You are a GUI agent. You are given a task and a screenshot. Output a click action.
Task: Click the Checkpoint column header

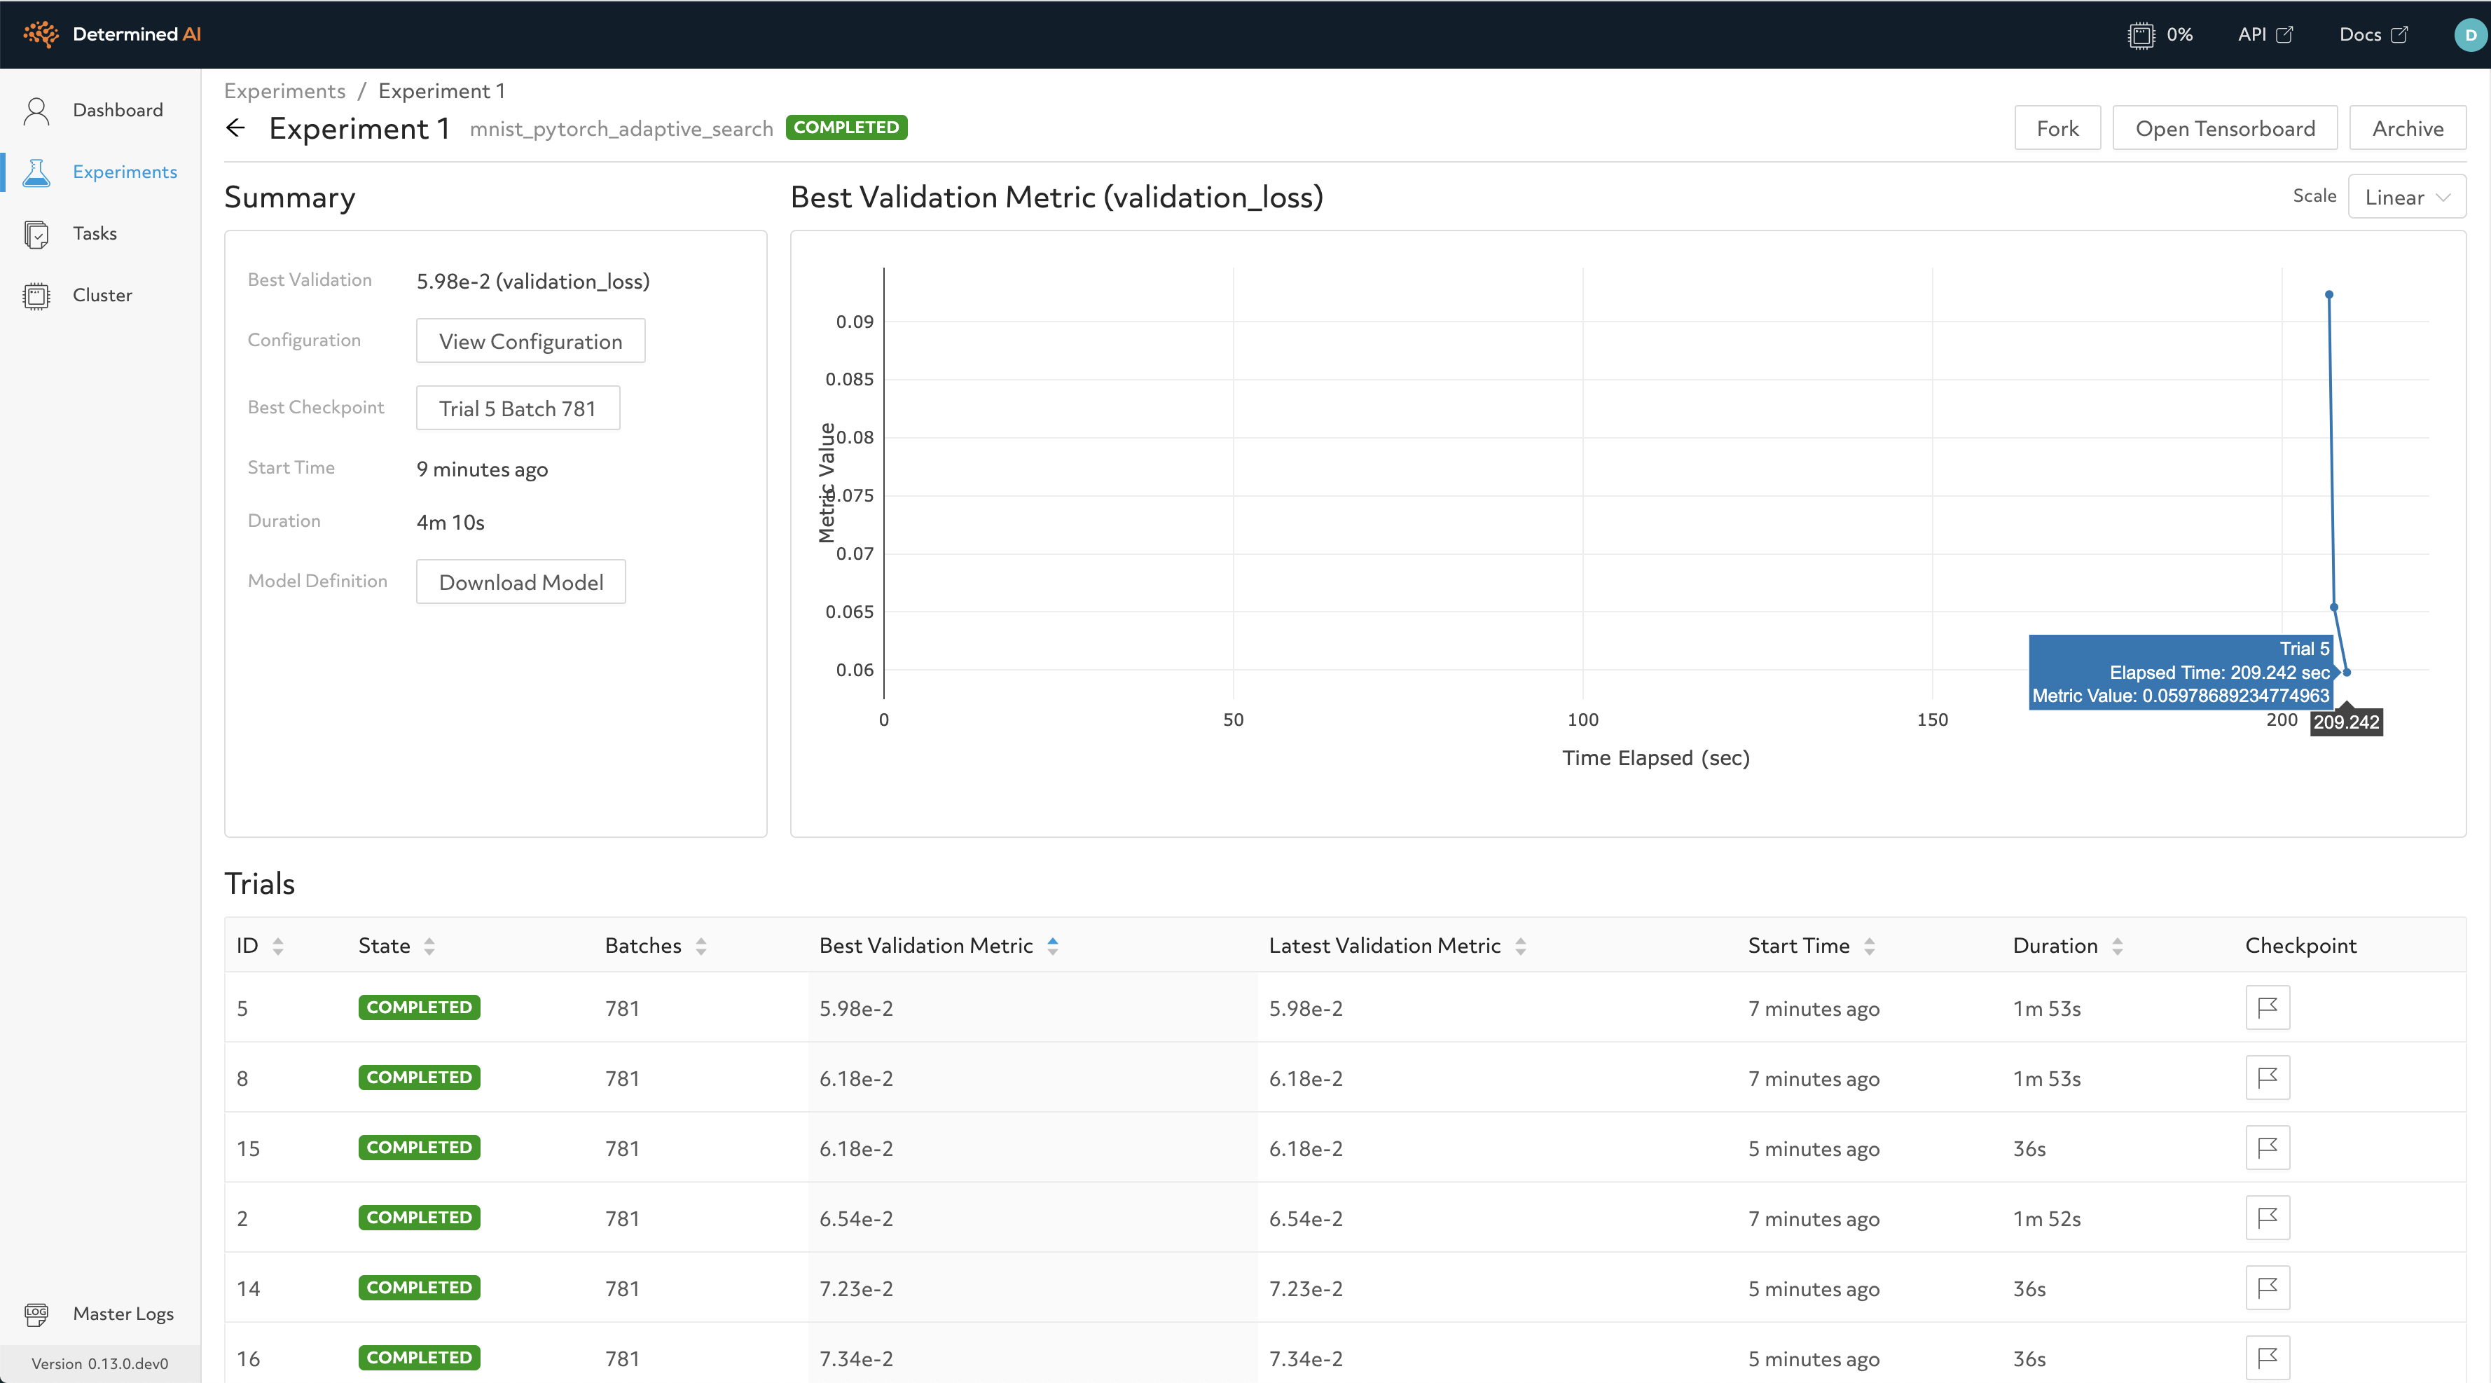[x=2300, y=946]
